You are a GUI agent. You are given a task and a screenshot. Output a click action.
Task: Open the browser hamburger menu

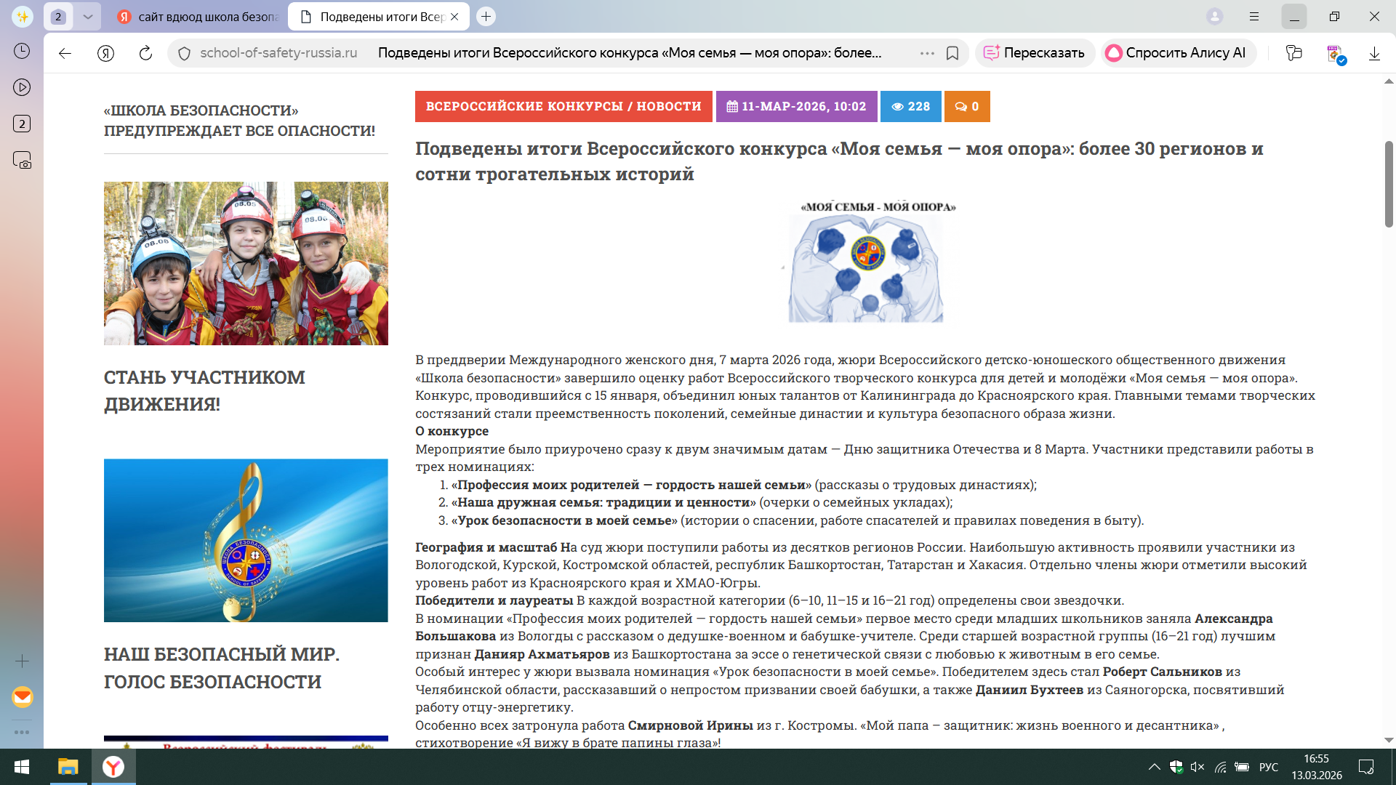point(1254,16)
